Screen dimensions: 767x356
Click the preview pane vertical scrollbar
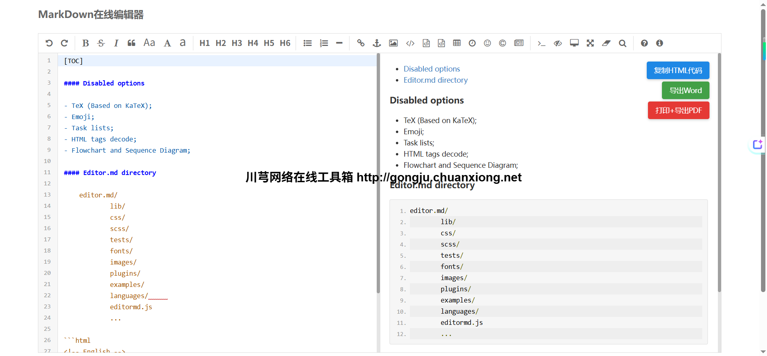point(719,173)
